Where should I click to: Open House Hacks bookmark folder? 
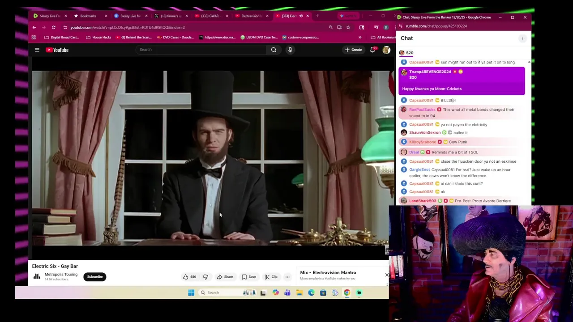(x=98, y=38)
